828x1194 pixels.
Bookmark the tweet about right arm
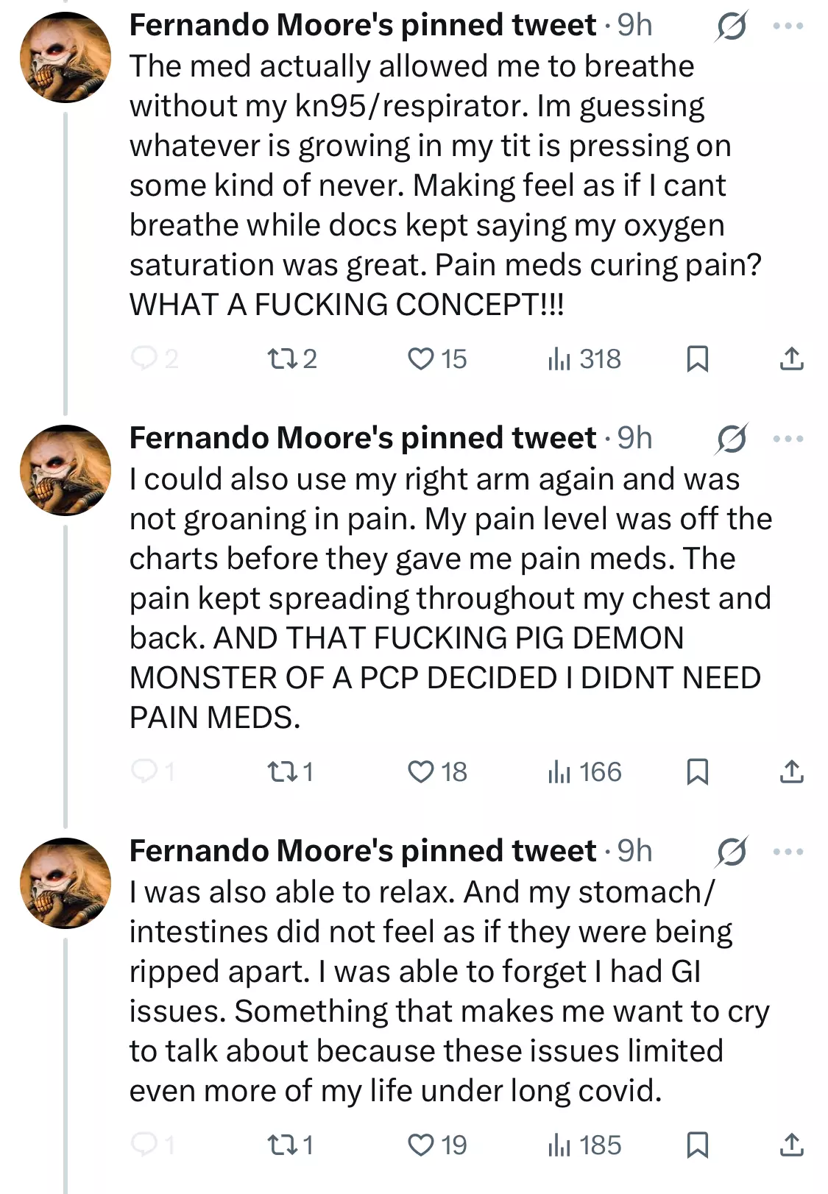coord(697,772)
